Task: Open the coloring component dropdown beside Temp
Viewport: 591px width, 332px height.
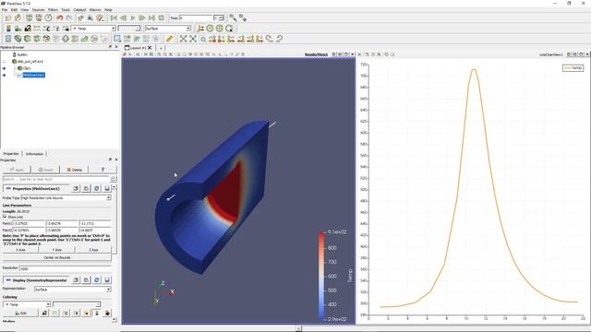Action: (77, 304)
